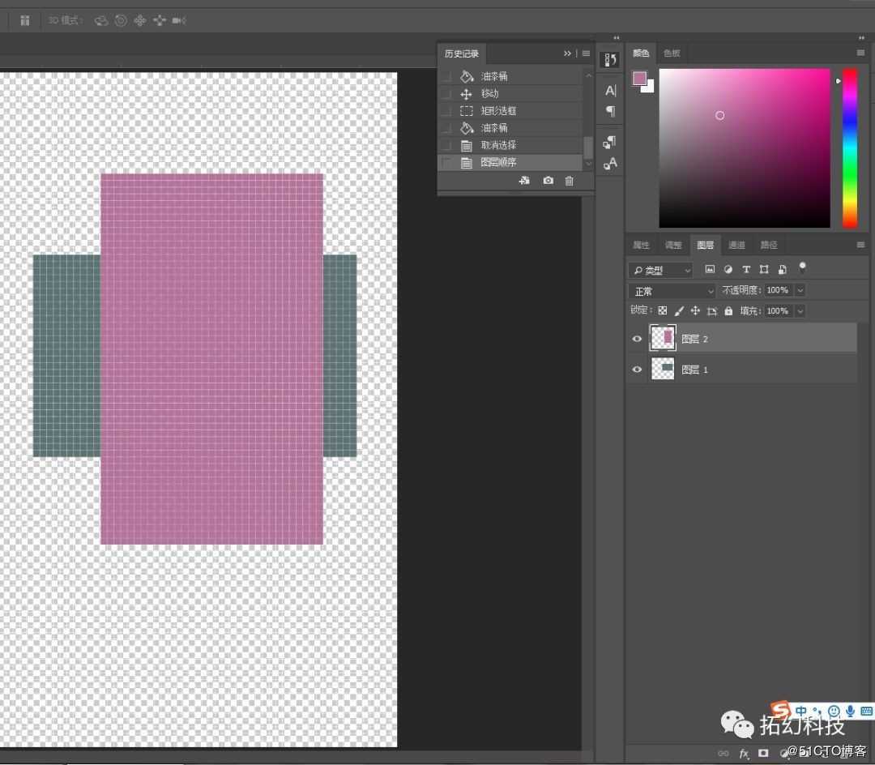Open the 正常 blend mode dropdown
This screenshot has width=875, height=765.
pos(672,291)
